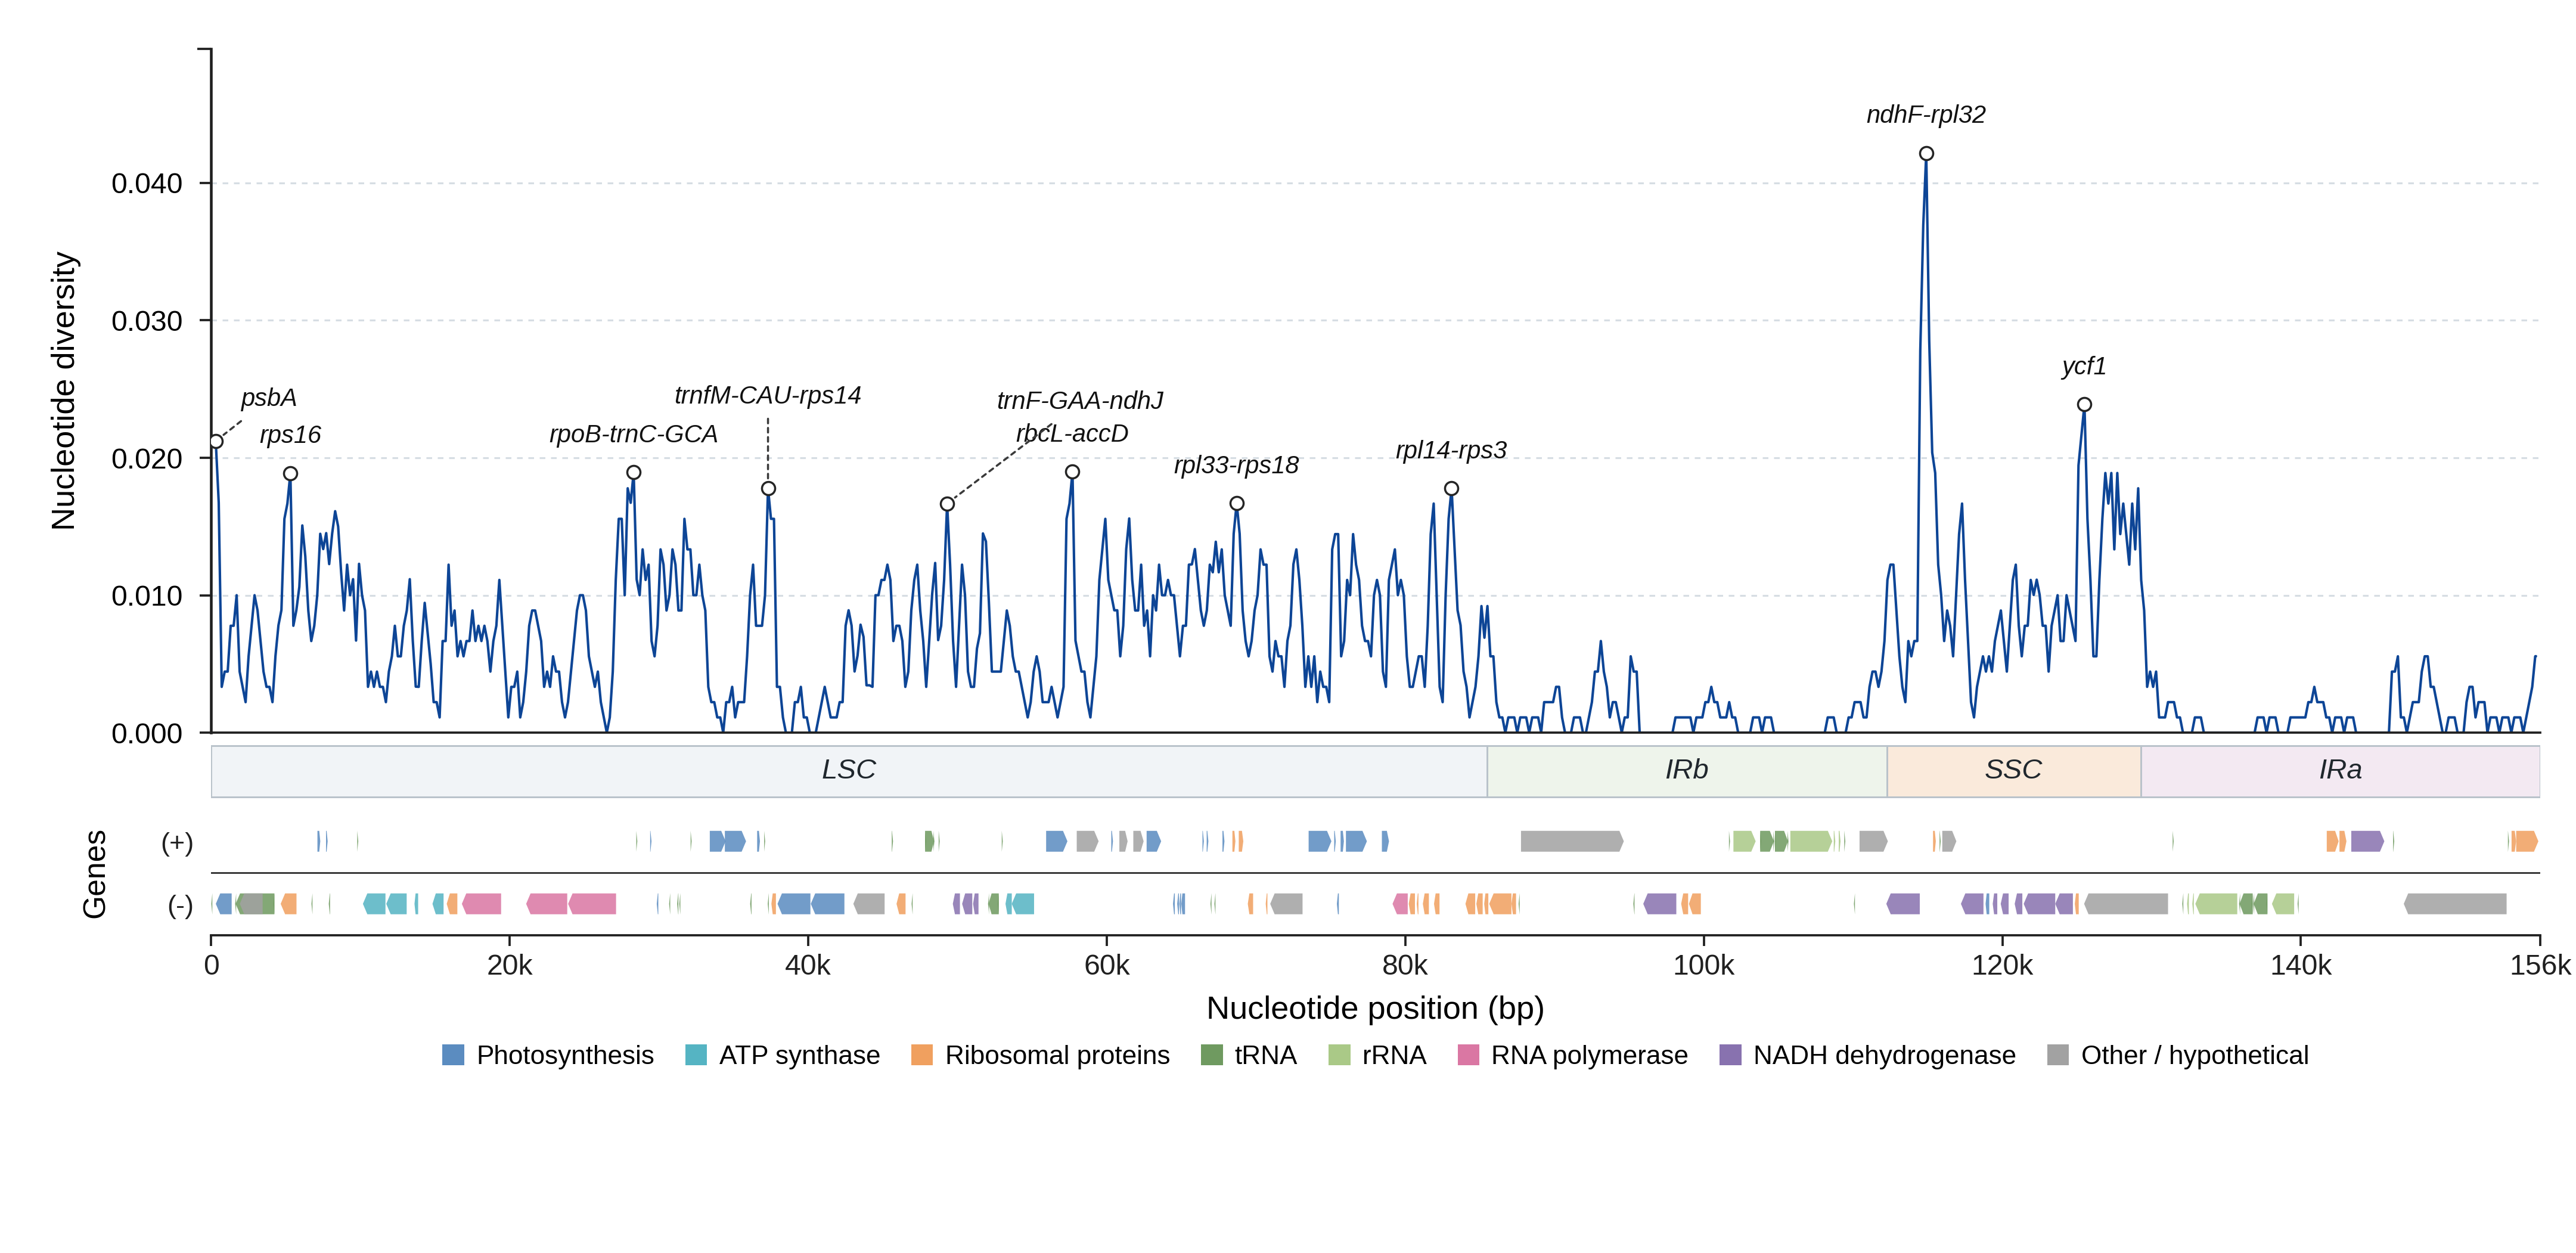Click the 20k x-axis tick label
Screen dimensions: 2576x1253
point(510,966)
